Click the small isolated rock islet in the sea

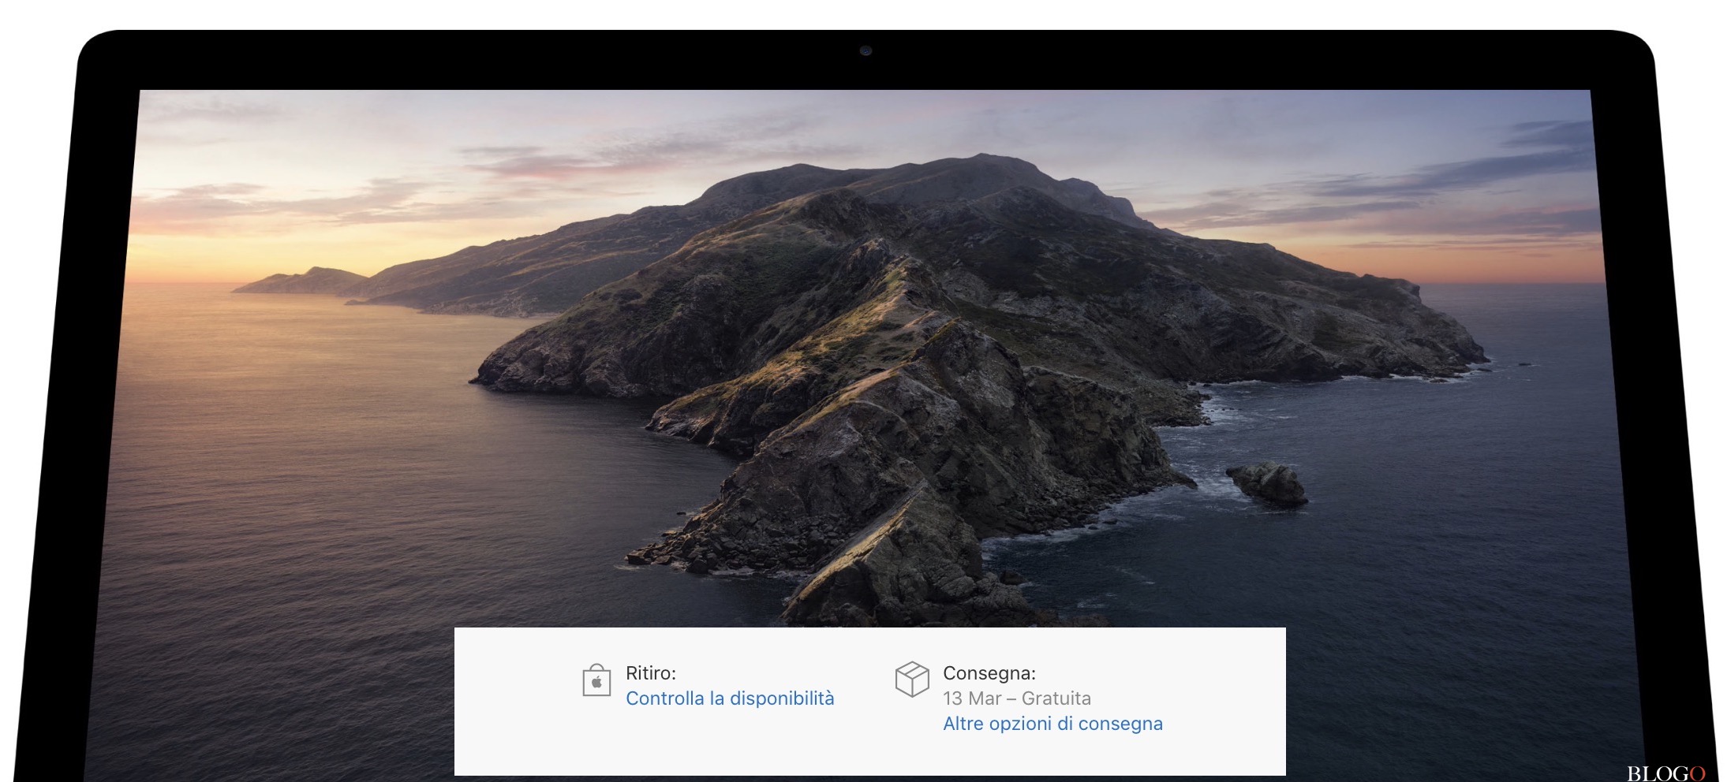[1267, 482]
